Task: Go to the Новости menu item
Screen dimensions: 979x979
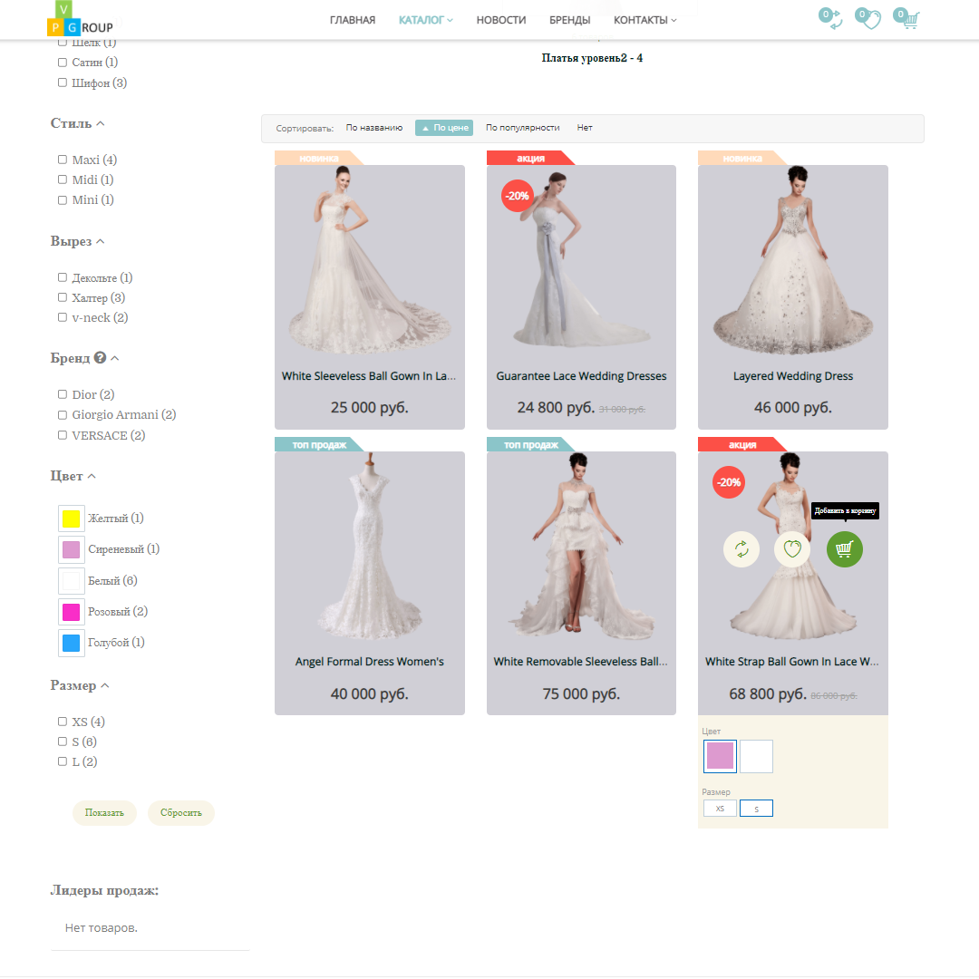Action: click(500, 20)
